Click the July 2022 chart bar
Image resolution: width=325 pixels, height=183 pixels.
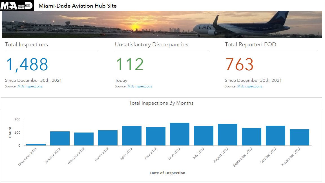(204, 136)
